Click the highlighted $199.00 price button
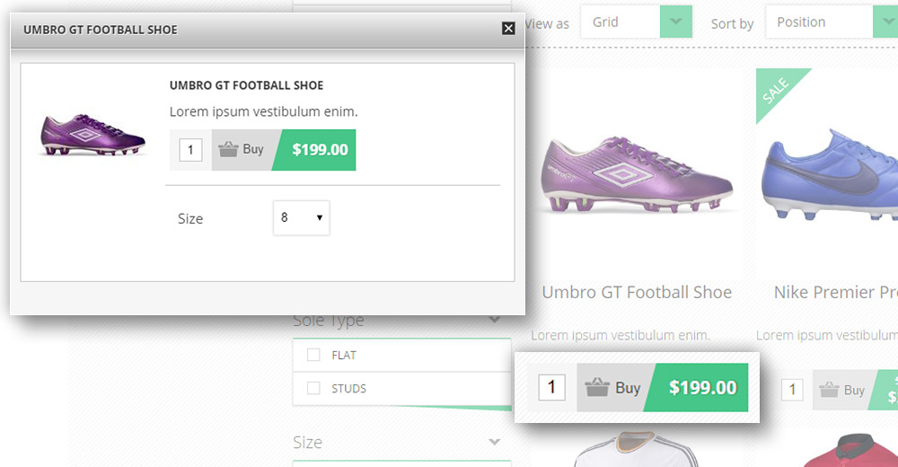The image size is (898, 467). [x=702, y=388]
